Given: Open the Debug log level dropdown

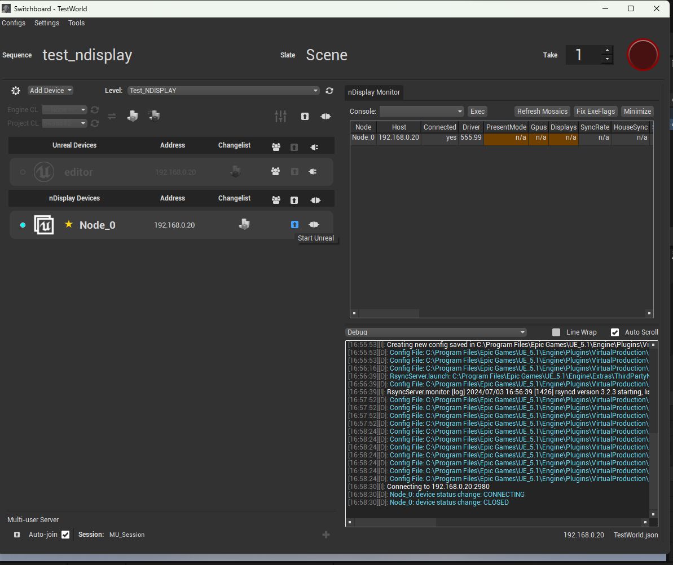Looking at the screenshot, I should click(436, 332).
